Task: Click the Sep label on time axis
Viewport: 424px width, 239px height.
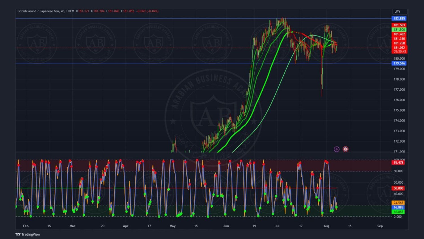Action: pos(380,226)
